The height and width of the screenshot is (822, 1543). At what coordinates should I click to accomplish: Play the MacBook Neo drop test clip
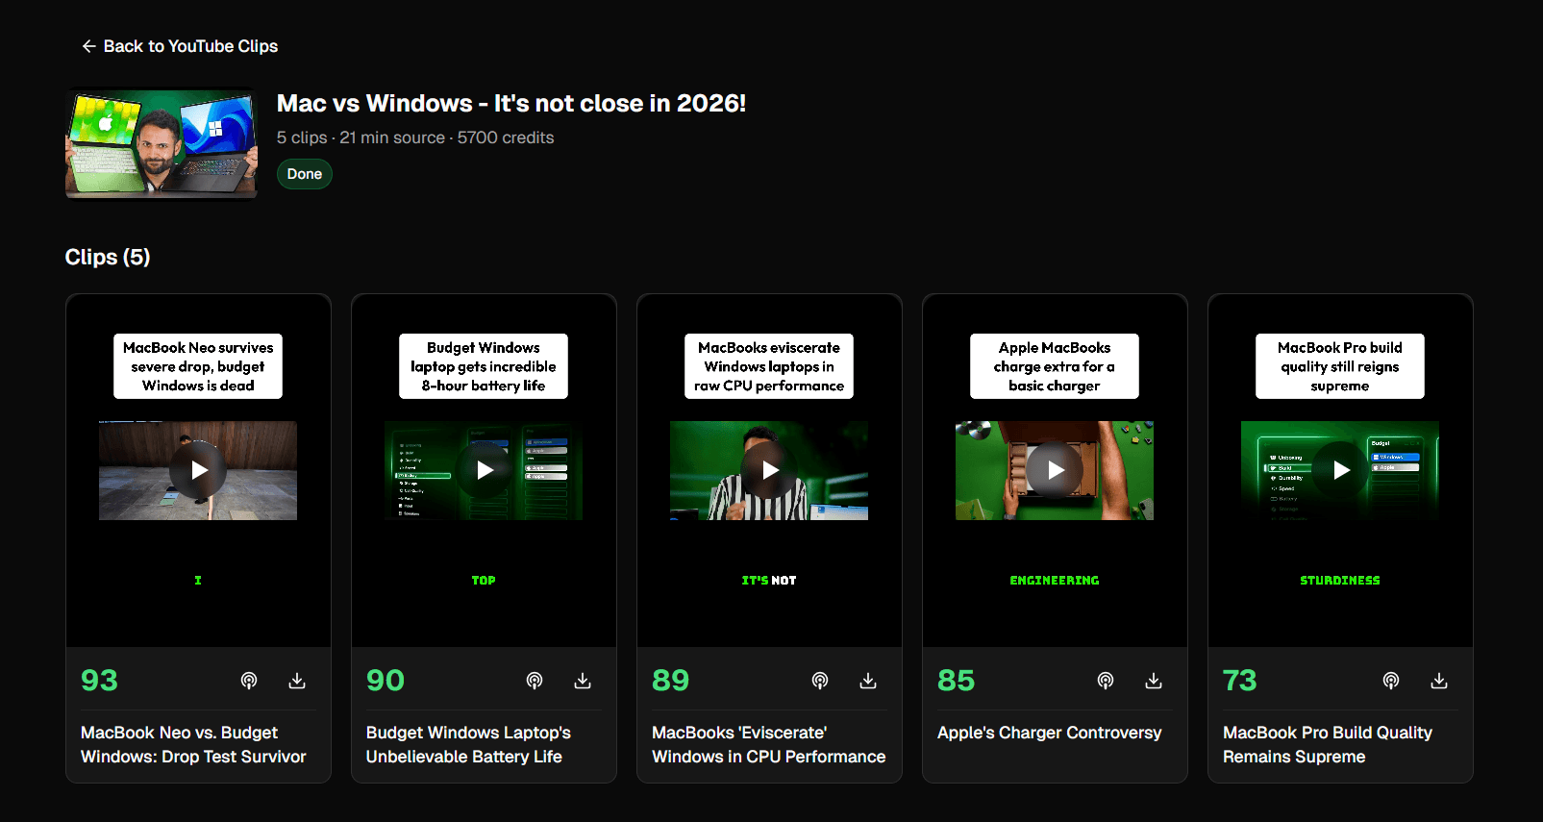pos(198,470)
